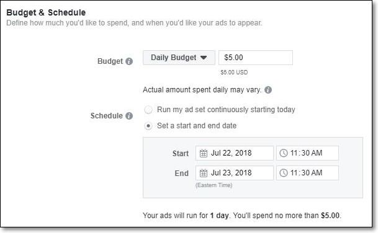Image resolution: width=378 pixels, height=233 pixels.
Task: Click the Start time clock icon
Action: [284, 153]
